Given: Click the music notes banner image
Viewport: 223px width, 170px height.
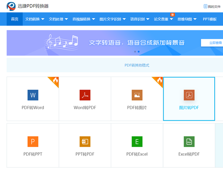Looking at the screenshot, I should [61, 42].
